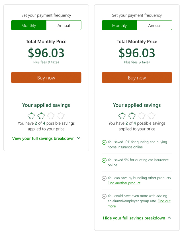The image size is (184, 236).
Task: Click the $96.03 price in right card
Action: coord(137,53)
